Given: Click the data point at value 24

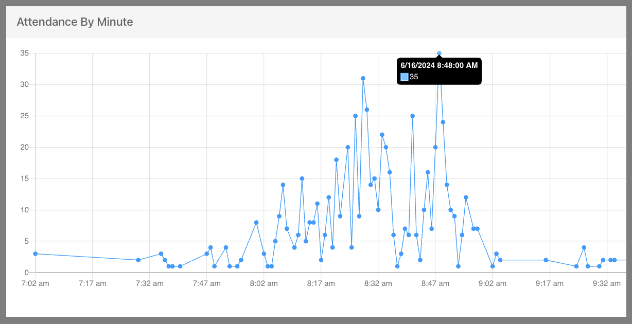Looking at the screenshot, I should [x=442, y=121].
